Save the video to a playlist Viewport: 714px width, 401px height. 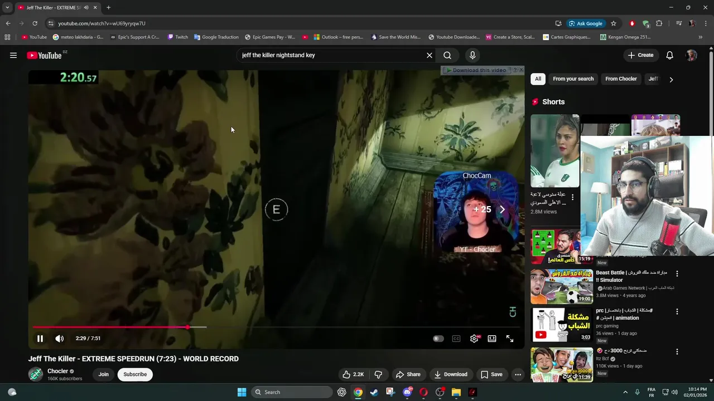click(x=491, y=374)
